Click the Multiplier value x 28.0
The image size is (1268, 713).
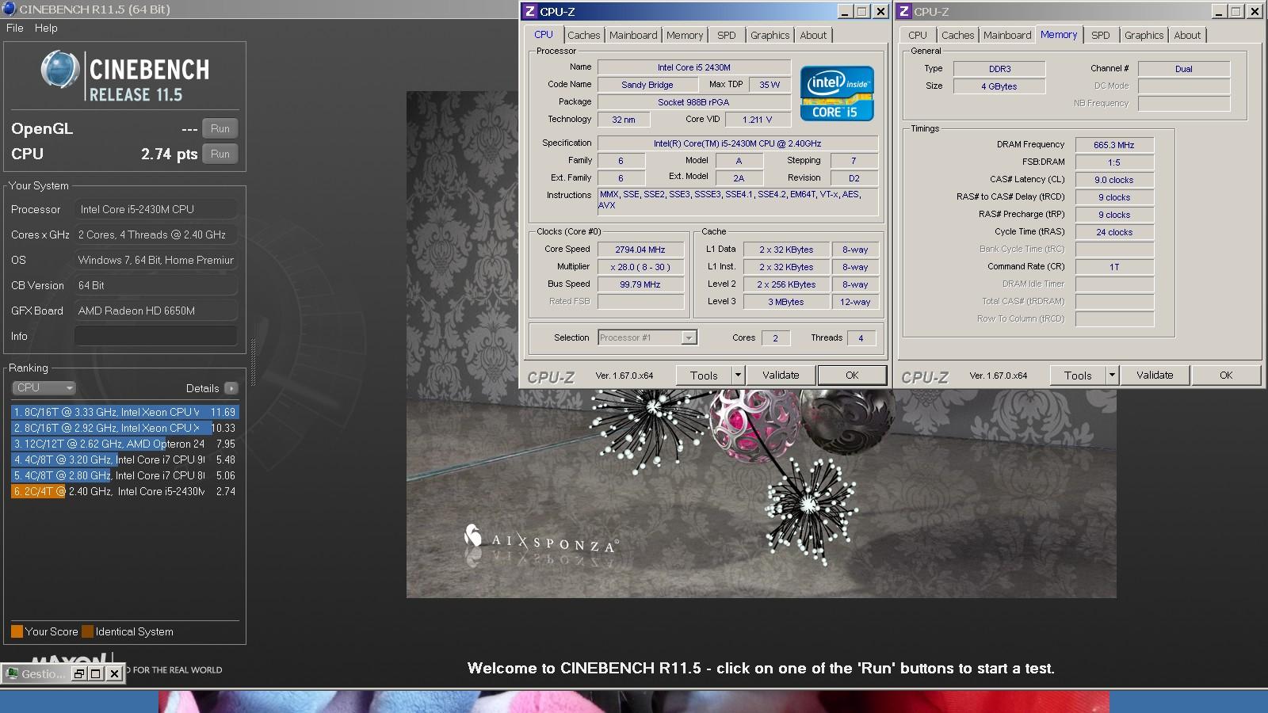(640, 267)
